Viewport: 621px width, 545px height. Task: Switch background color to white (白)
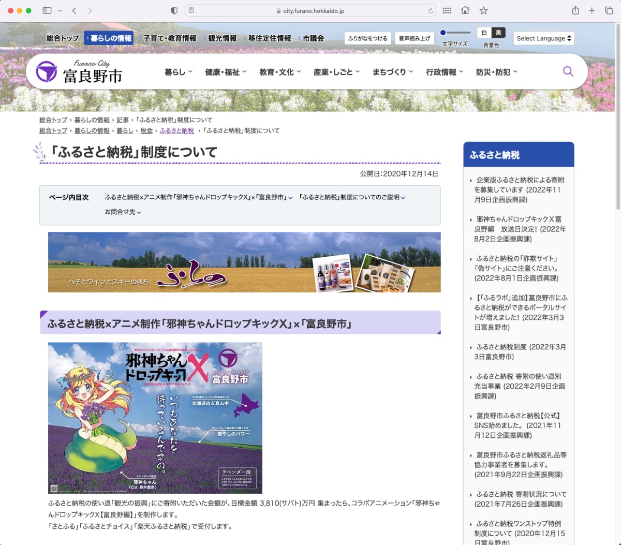coord(484,33)
